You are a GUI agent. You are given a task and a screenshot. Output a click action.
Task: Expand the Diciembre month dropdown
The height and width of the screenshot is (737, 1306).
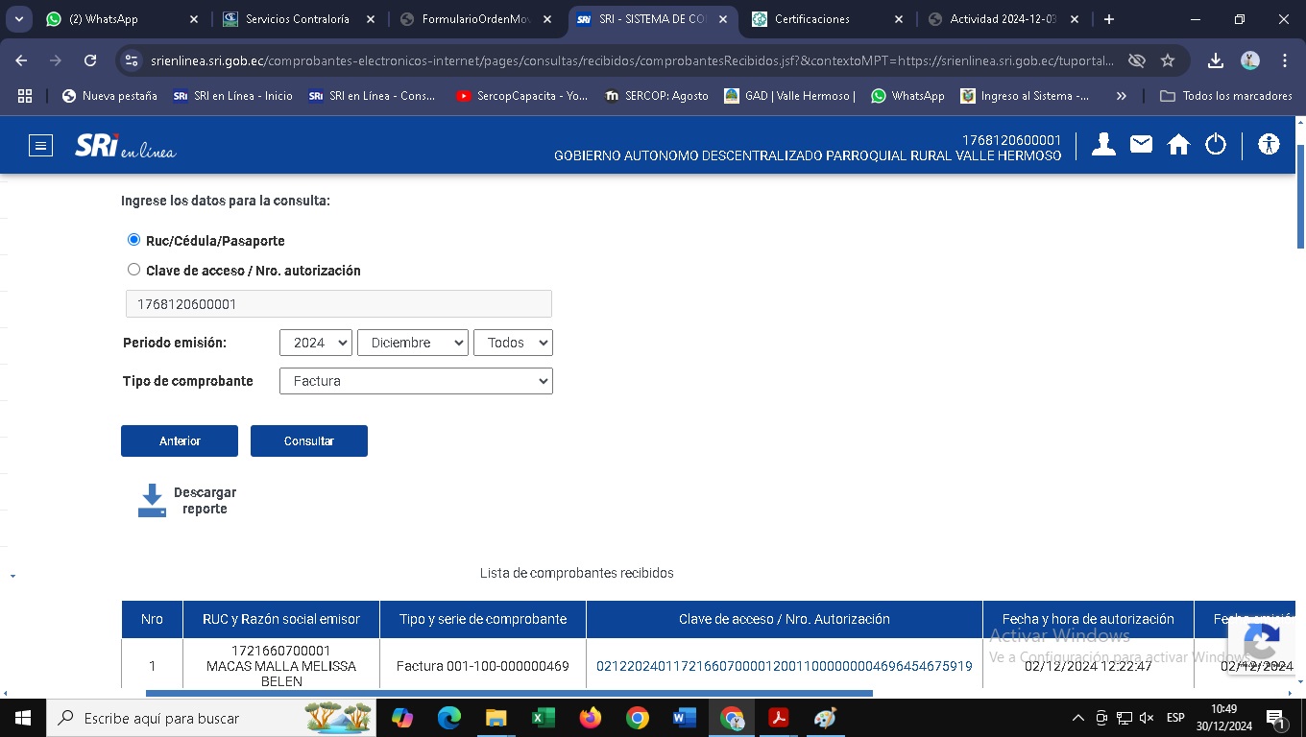412,343
